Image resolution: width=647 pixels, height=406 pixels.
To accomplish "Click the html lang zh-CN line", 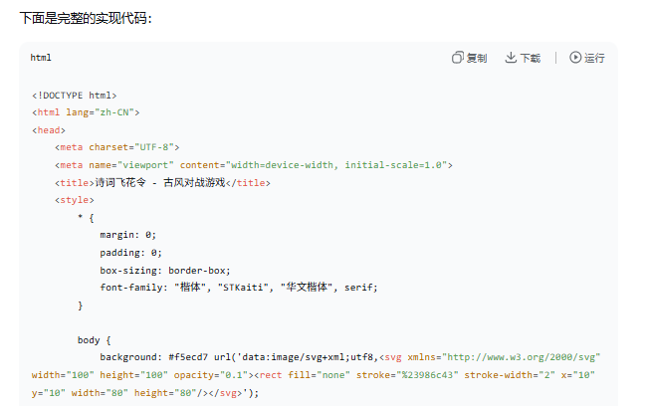I will (86, 112).
